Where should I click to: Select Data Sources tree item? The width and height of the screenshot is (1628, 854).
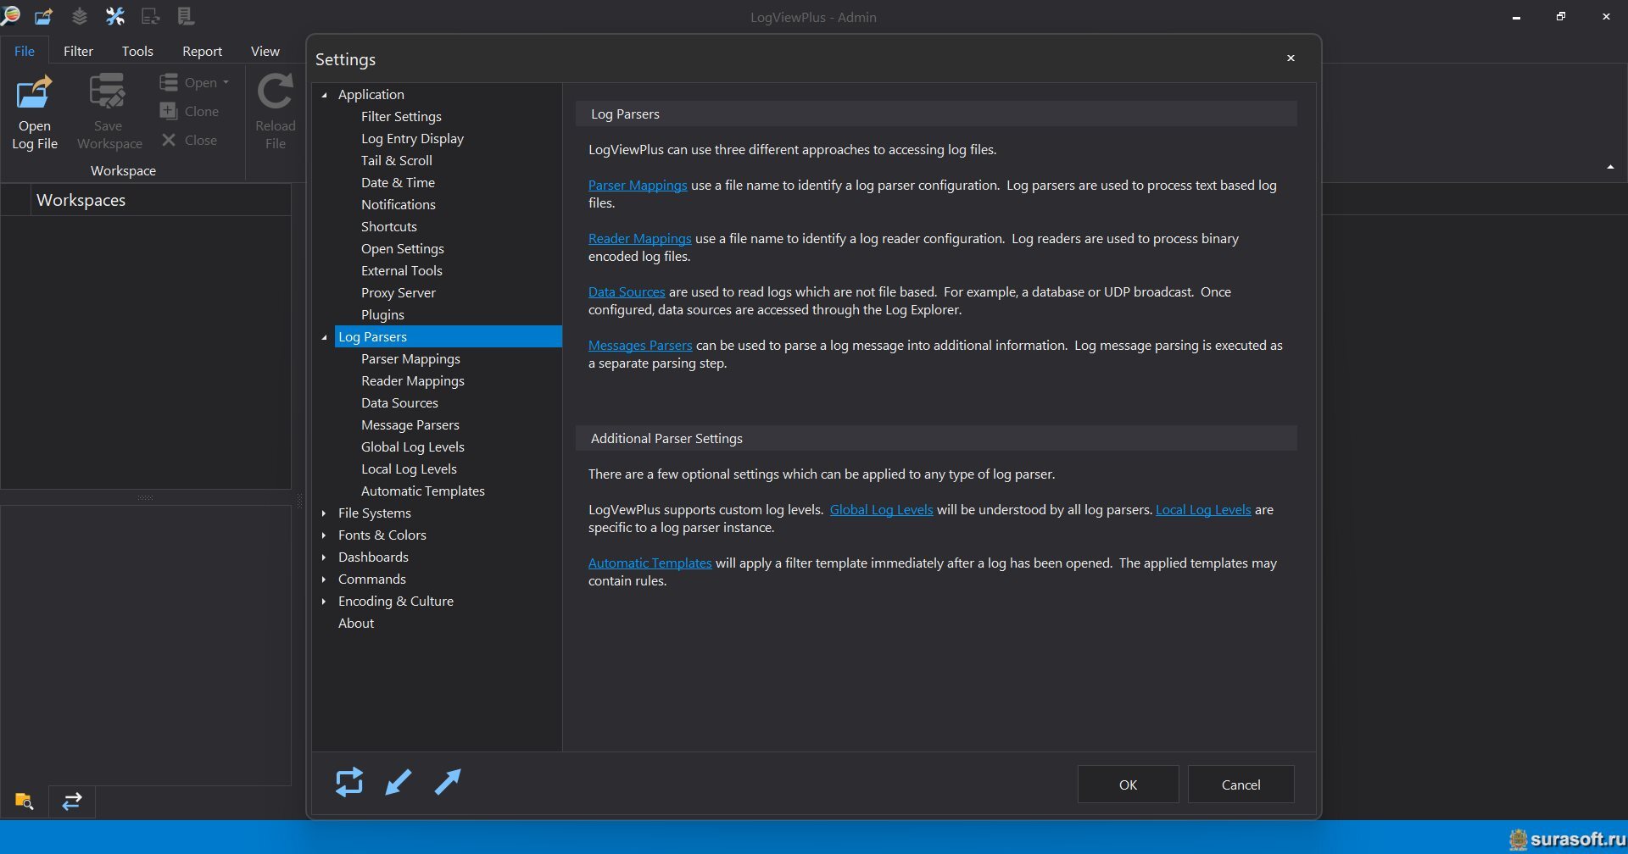399,402
